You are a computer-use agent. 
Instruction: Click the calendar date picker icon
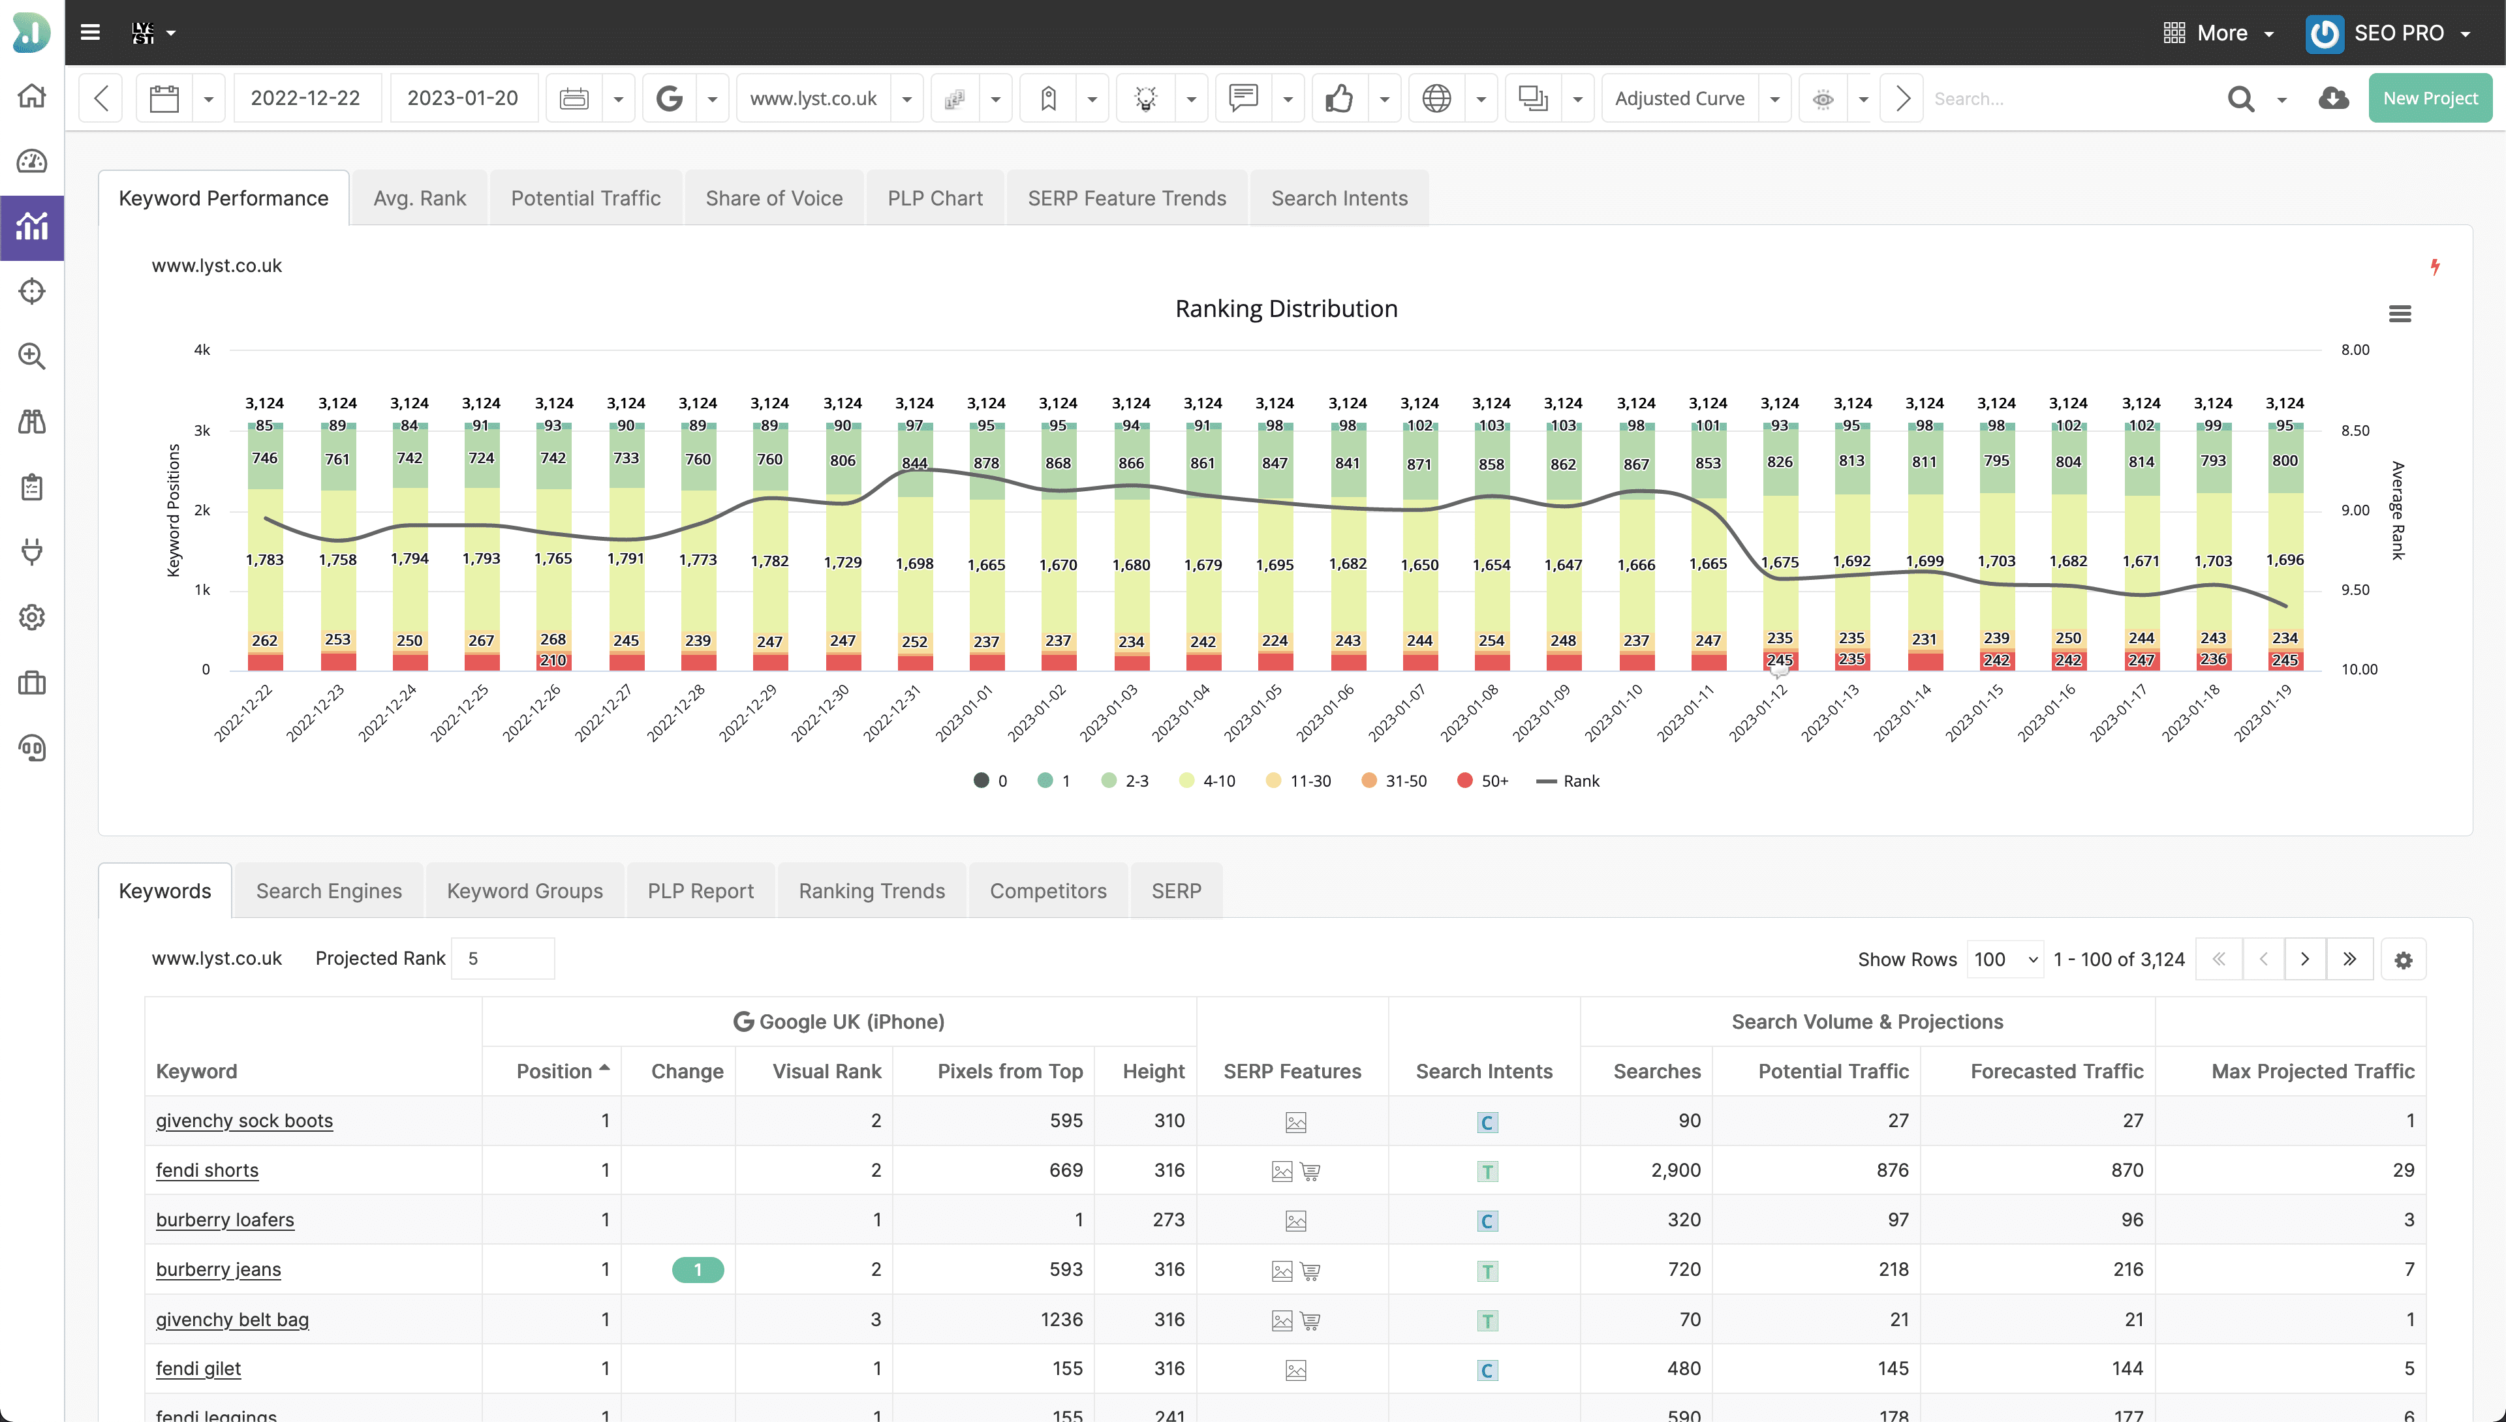click(x=164, y=98)
